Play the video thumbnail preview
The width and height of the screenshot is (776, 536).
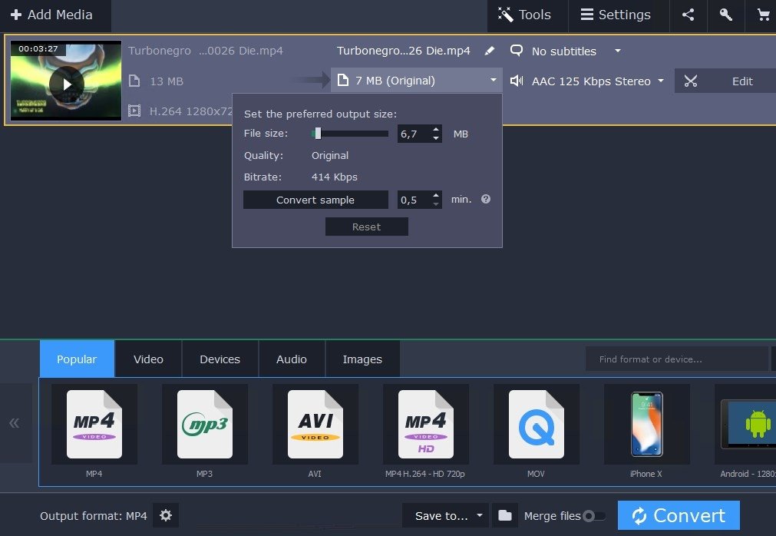(x=67, y=84)
